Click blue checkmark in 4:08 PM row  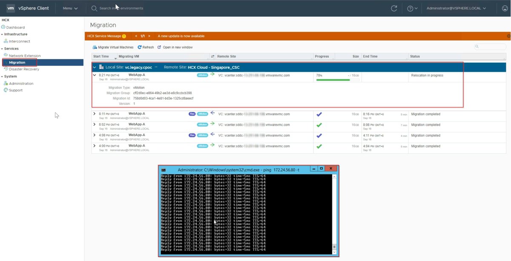tap(319, 136)
